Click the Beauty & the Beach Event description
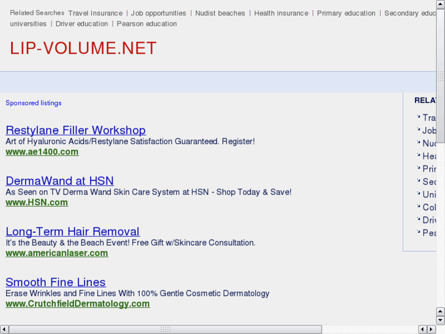445x334 pixels. (x=130, y=243)
